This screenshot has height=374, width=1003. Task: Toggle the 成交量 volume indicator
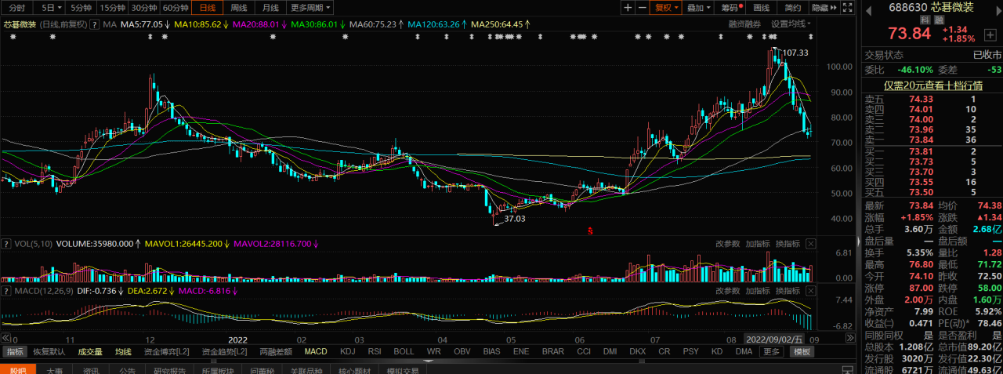[90, 352]
